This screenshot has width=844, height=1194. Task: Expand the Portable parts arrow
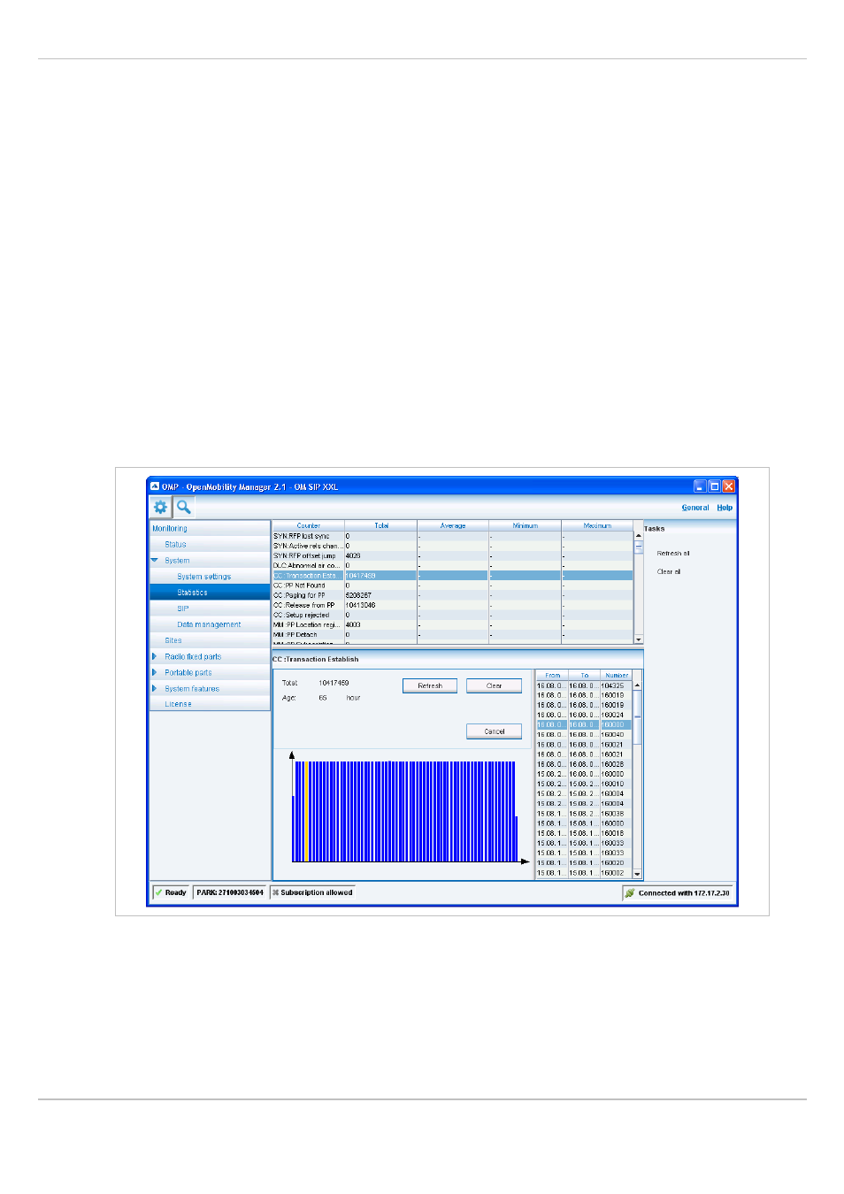pyautogui.click(x=154, y=673)
